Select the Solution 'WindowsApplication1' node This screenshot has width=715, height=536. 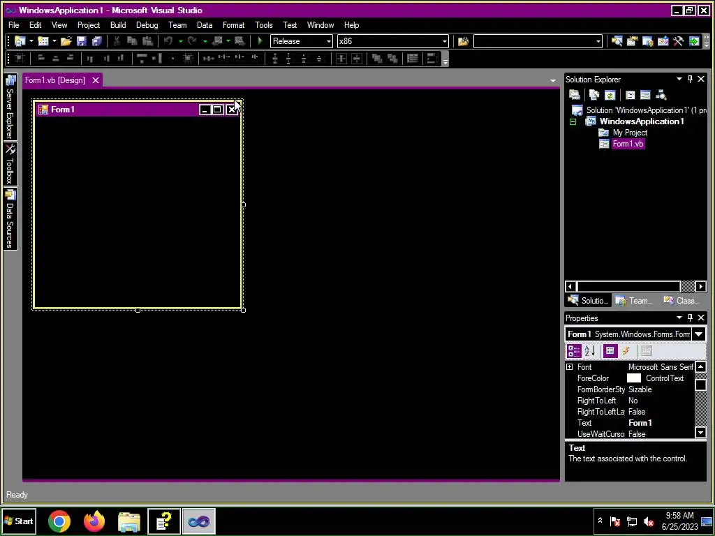[646, 110]
